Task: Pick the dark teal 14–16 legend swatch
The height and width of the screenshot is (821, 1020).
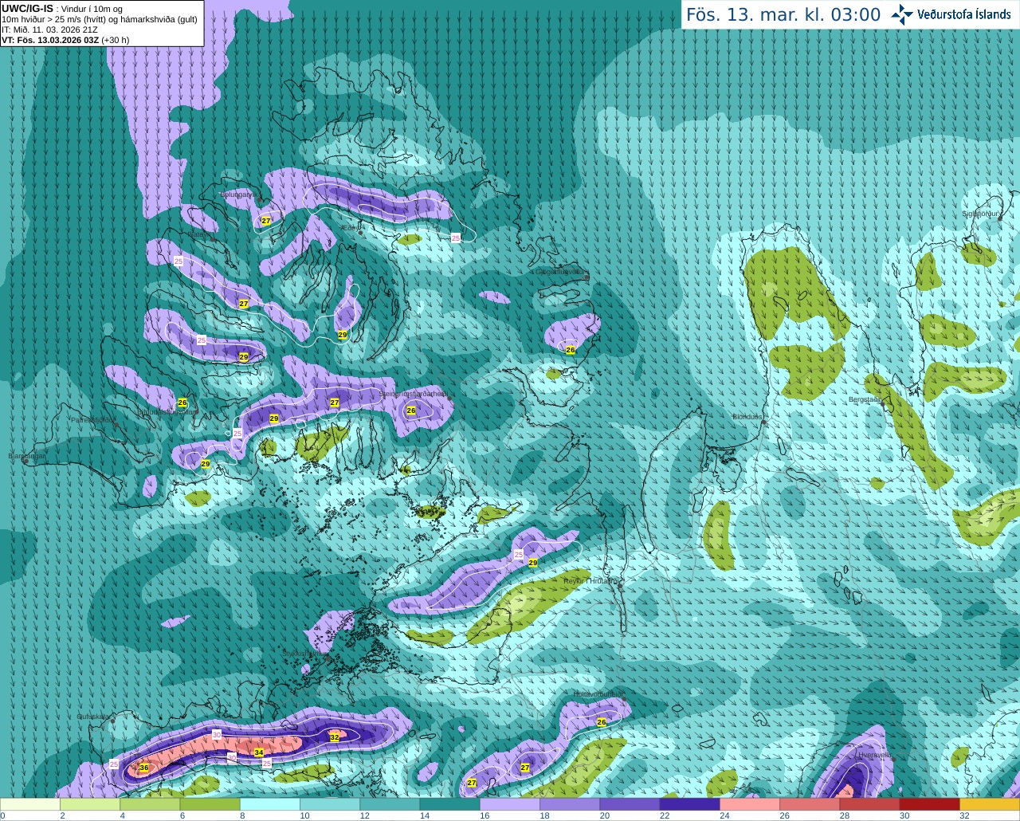Action: 450,804
